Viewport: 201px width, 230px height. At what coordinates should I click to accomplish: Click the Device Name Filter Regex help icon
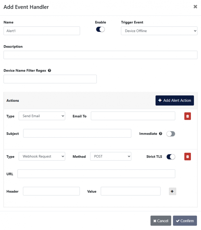point(50,71)
